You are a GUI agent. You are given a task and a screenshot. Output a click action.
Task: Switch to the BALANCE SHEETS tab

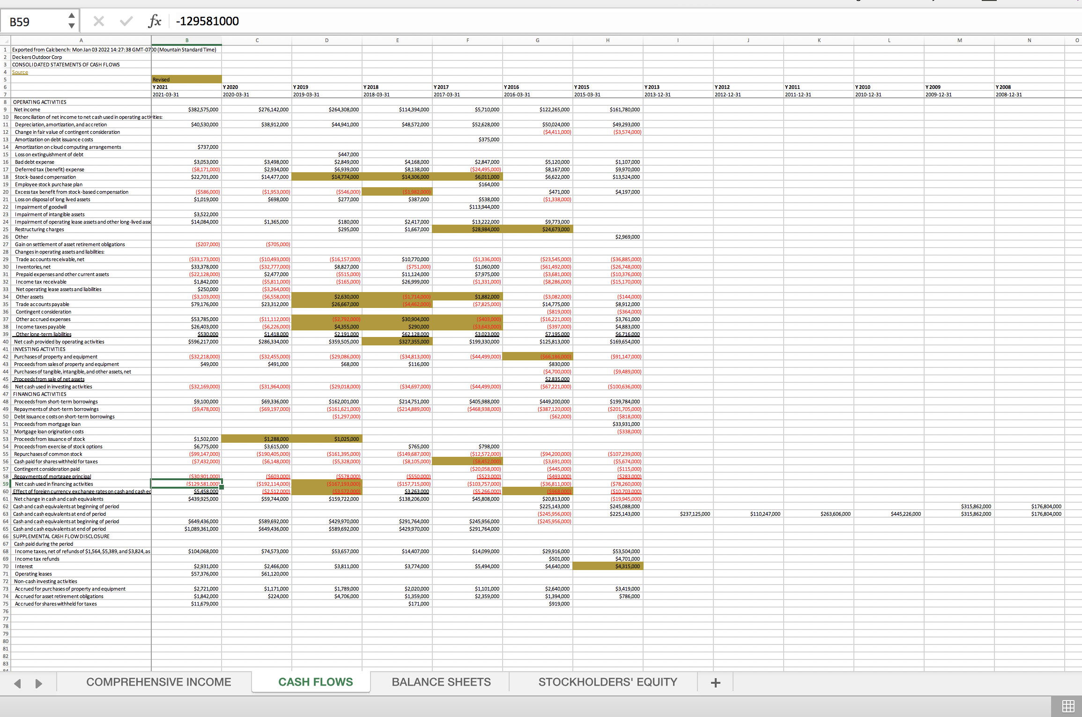pyautogui.click(x=441, y=682)
